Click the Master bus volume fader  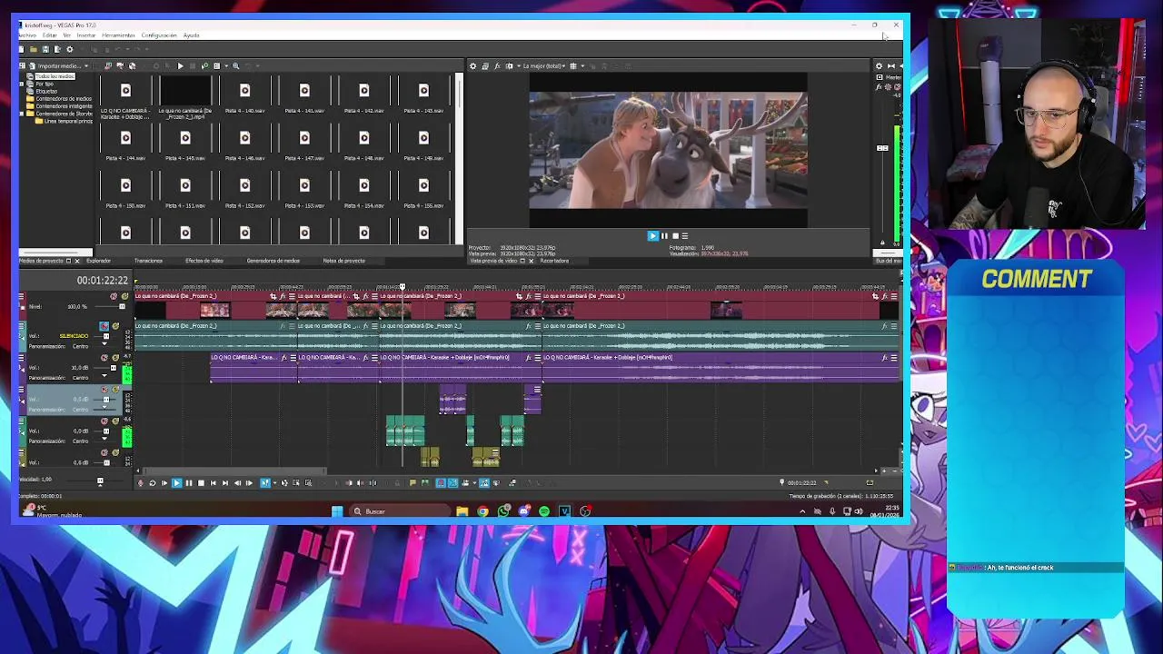tap(882, 148)
